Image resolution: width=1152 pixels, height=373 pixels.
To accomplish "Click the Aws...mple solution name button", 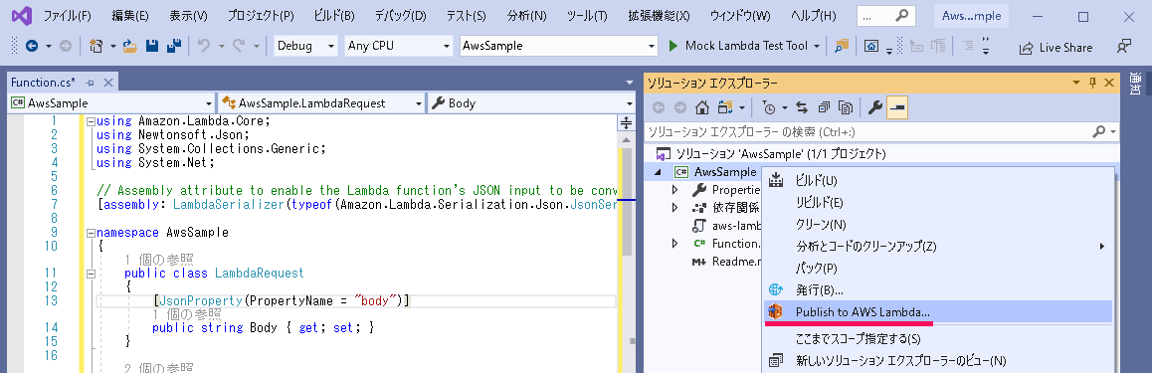I will (x=971, y=16).
